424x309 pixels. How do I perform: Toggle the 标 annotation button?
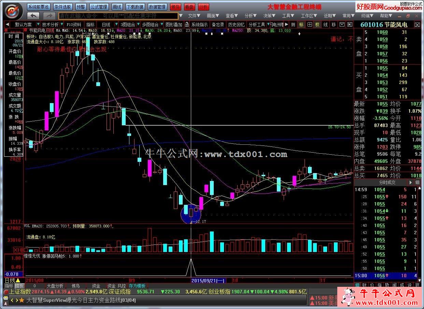coord(301,25)
